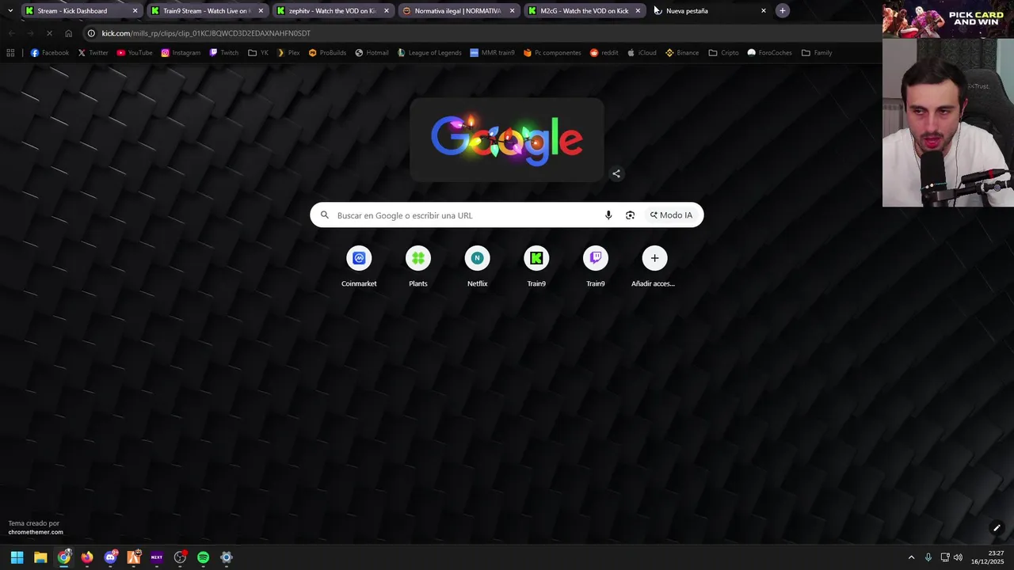Click the Google holiday lights doodle
This screenshot has height=570, width=1014.
pos(507,140)
